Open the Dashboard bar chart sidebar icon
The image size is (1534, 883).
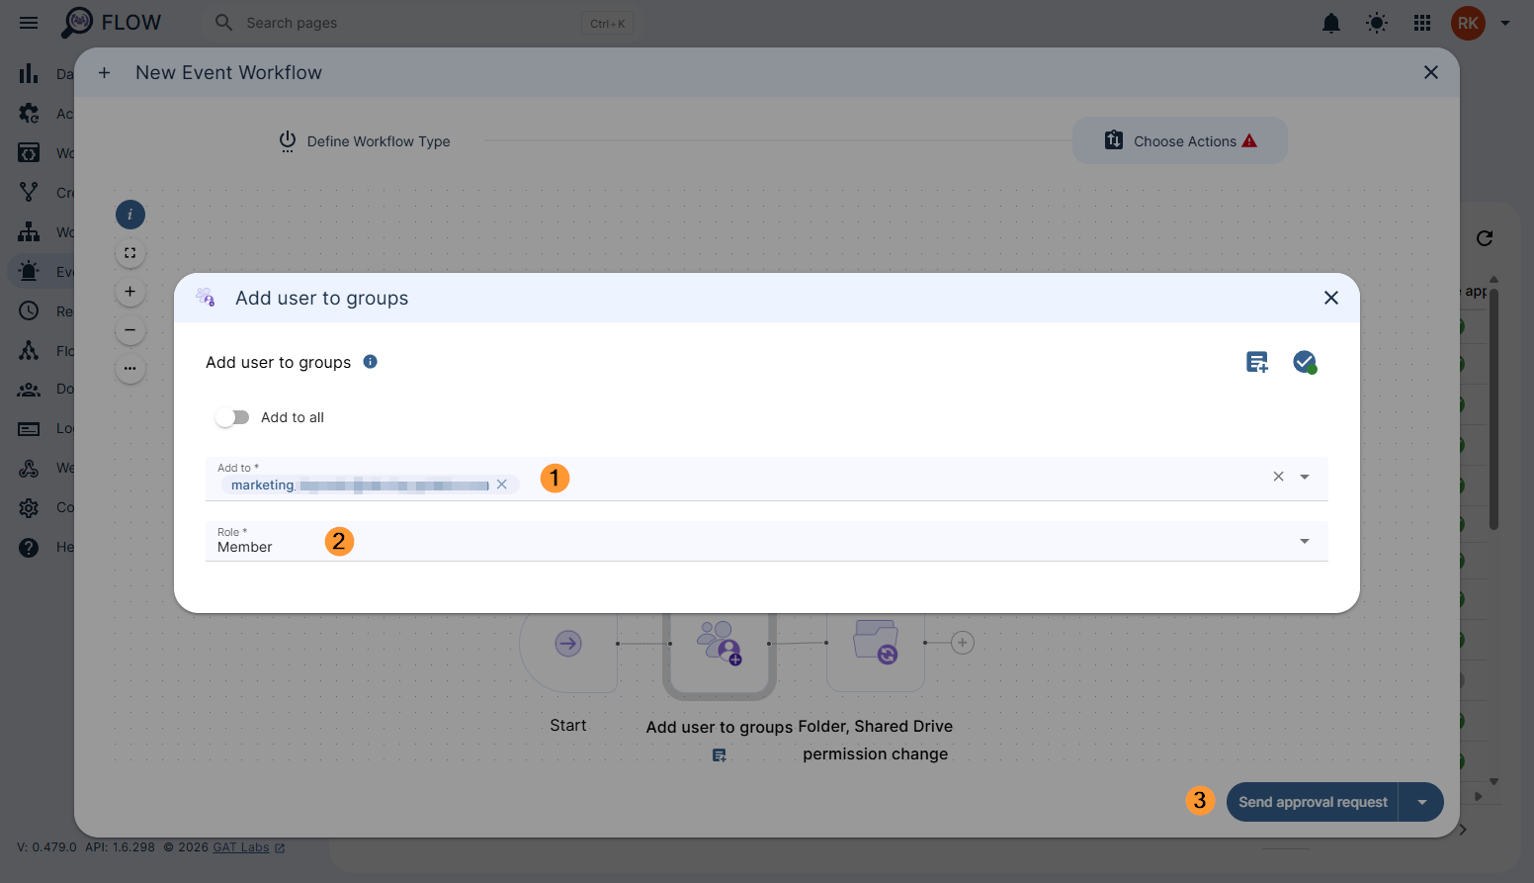[x=29, y=73]
